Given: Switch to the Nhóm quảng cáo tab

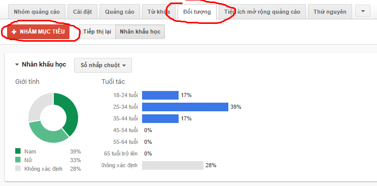Looking at the screenshot, I should tap(37, 12).
